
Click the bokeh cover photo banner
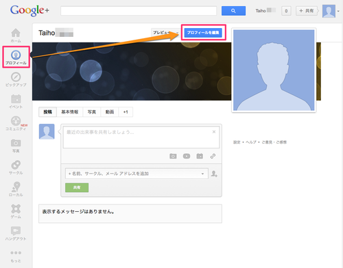(x=132, y=71)
